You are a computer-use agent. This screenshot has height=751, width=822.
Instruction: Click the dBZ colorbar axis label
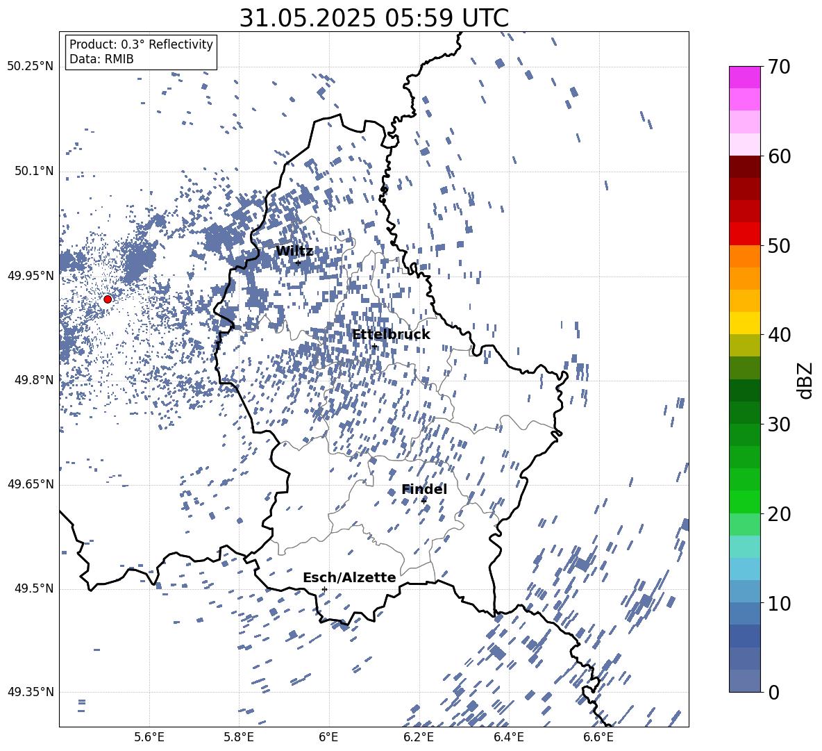[x=806, y=380]
